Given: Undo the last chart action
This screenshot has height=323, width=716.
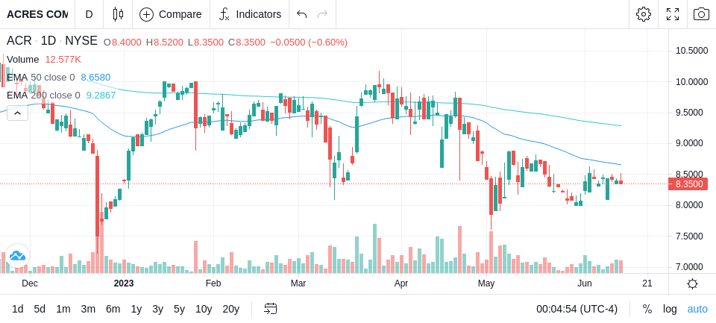Looking at the screenshot, I should click(301, 14).
